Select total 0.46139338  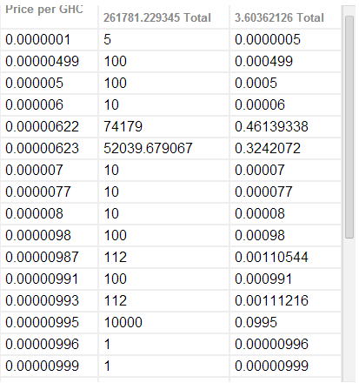[271, 126]
